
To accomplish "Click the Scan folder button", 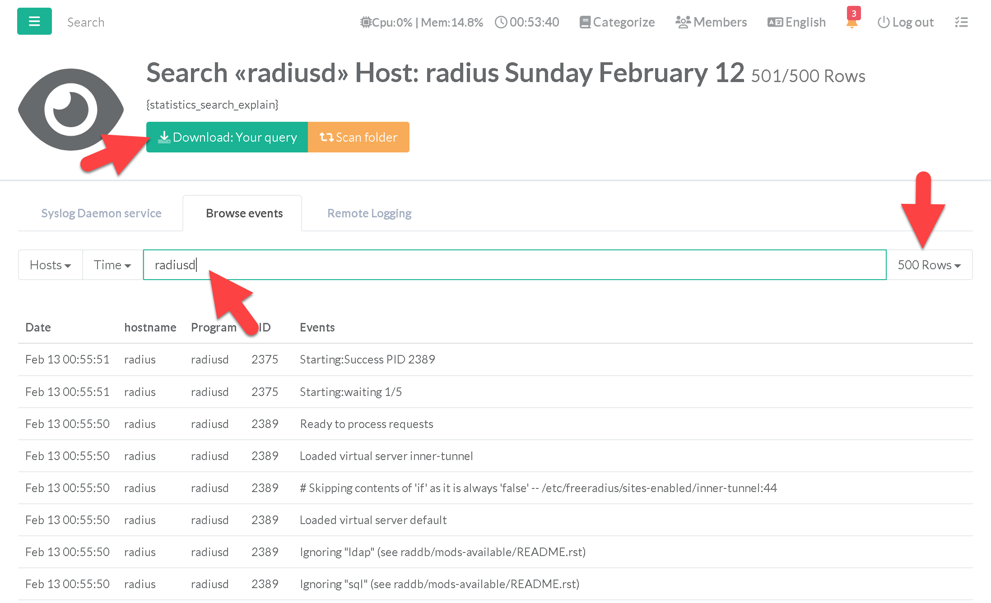I will (x=358, y=137).
